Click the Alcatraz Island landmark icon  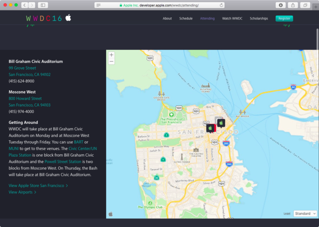pos(206,85)
